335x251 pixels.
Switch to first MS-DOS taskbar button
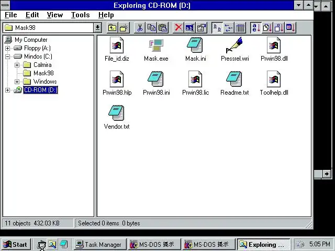[154, 245]
